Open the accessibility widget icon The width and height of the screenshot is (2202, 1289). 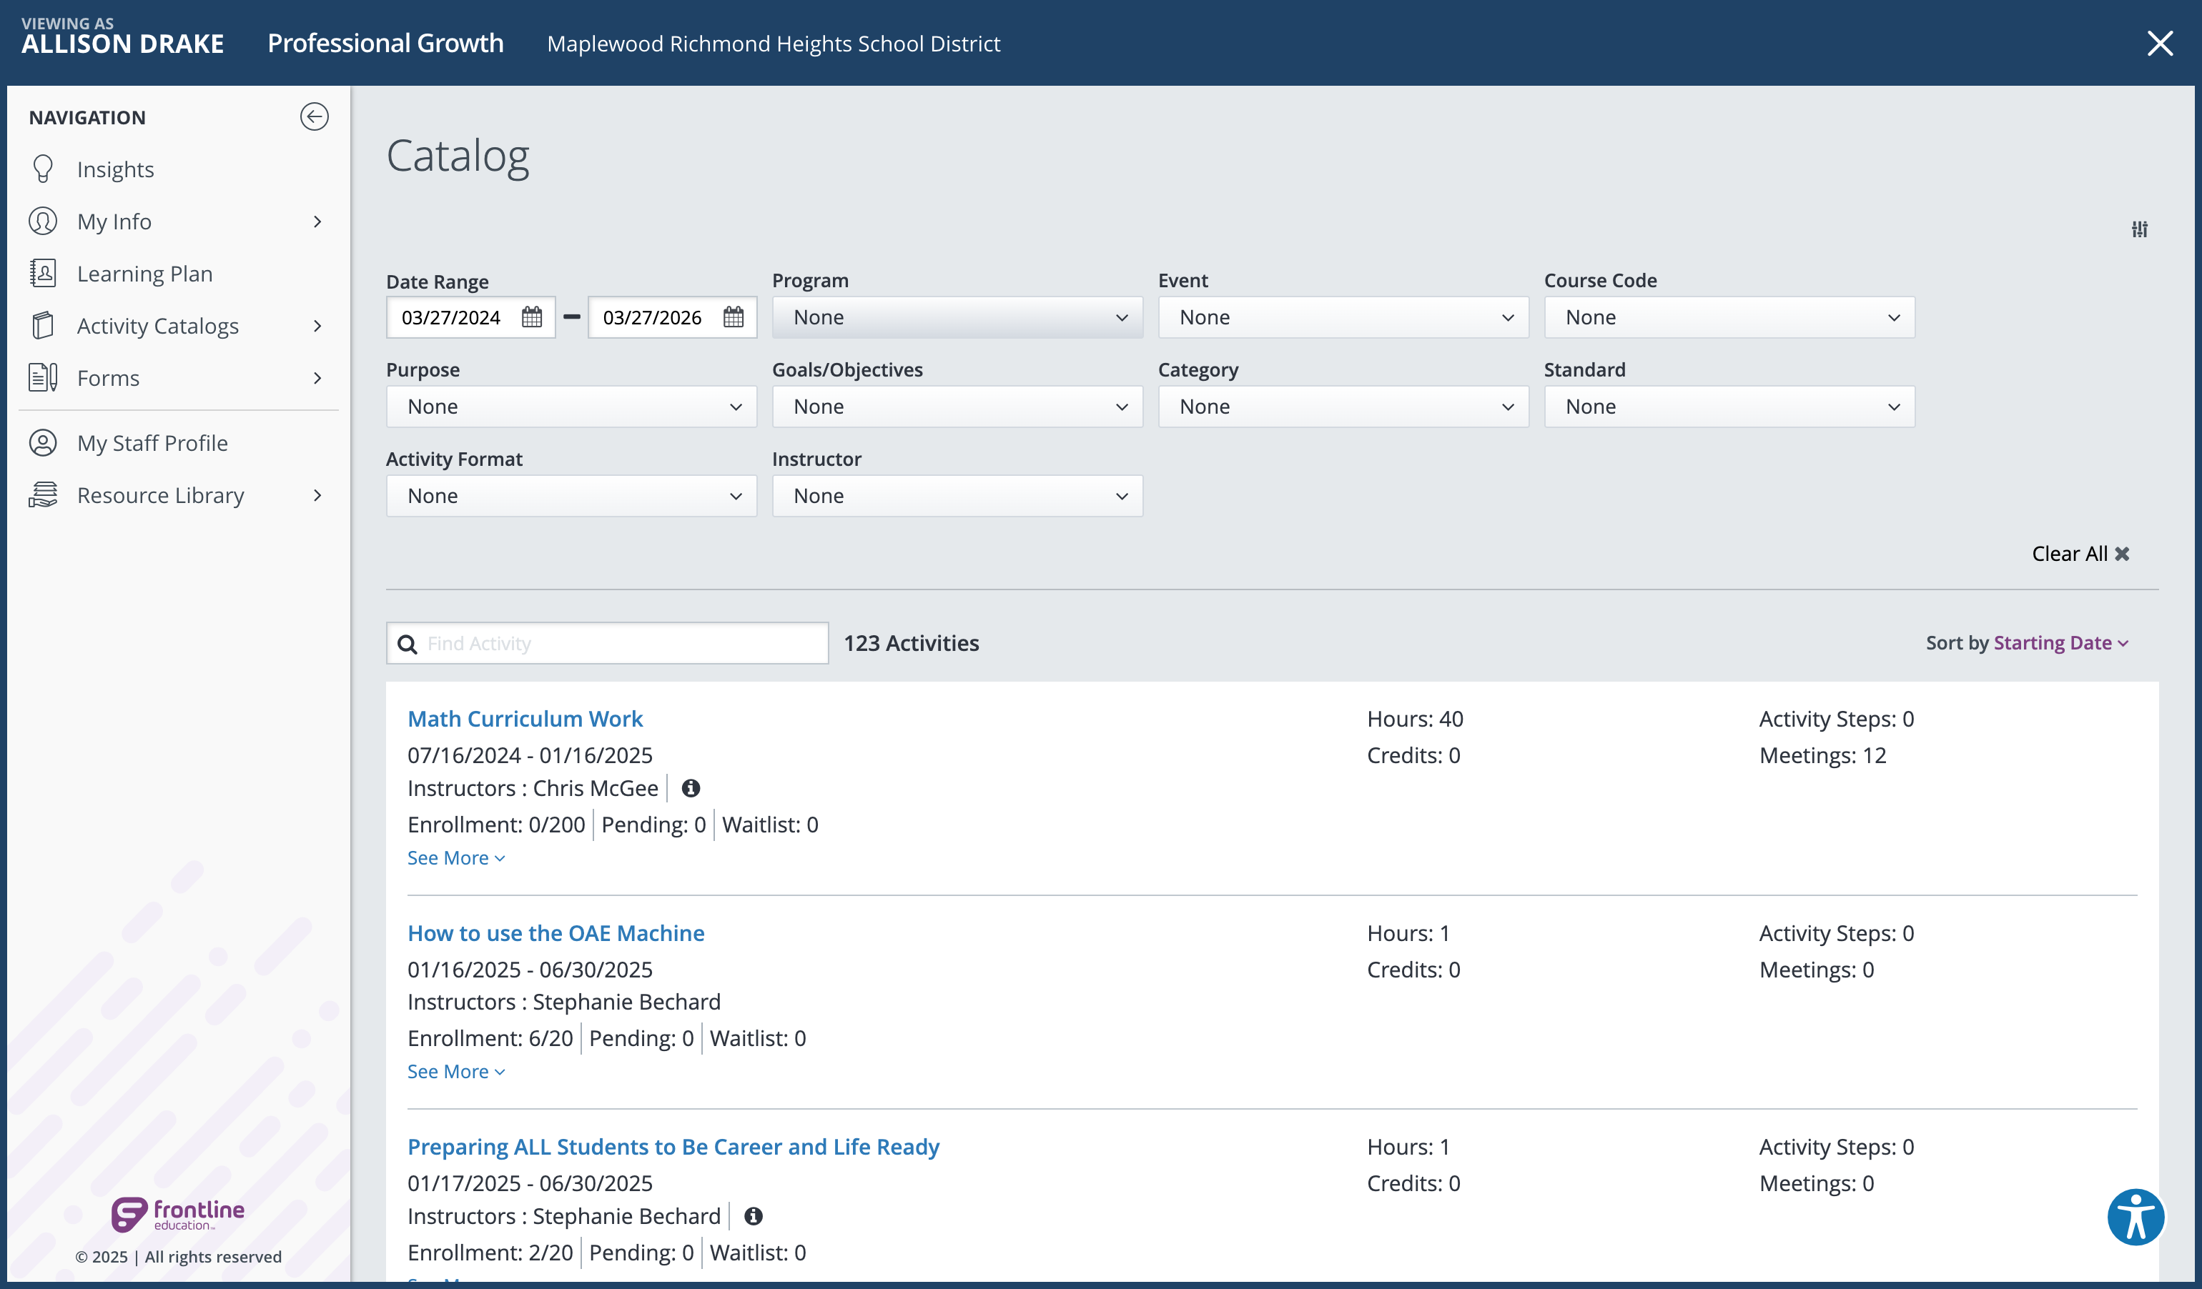pos(2136,1217)
